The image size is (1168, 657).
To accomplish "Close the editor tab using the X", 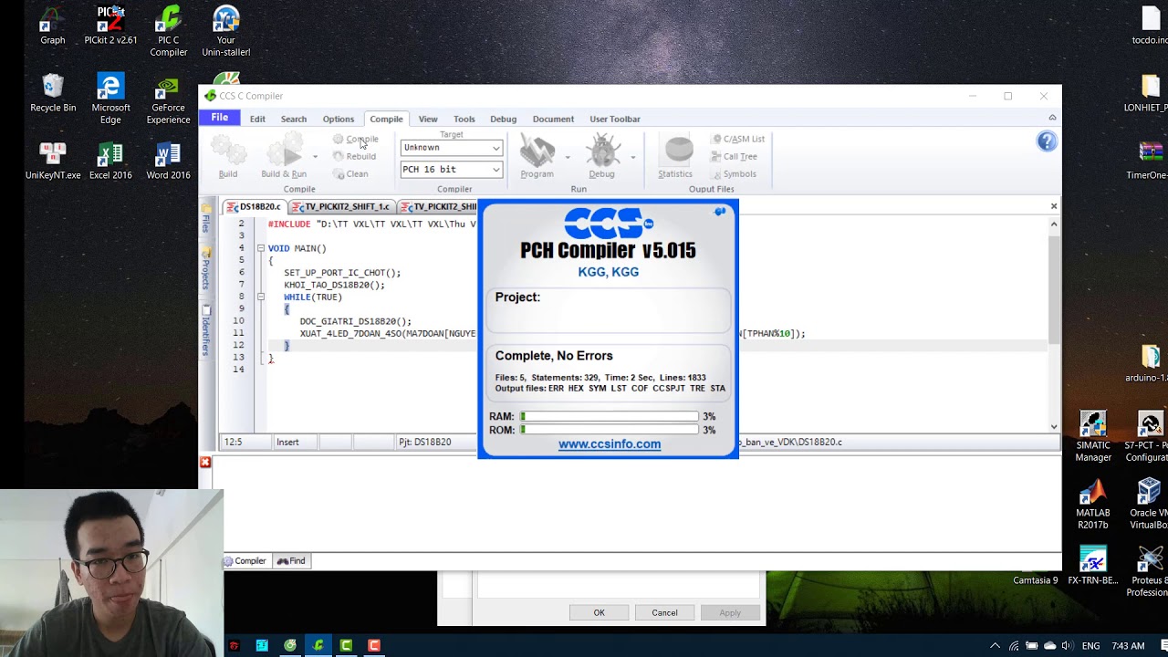I will (1054, 206).
